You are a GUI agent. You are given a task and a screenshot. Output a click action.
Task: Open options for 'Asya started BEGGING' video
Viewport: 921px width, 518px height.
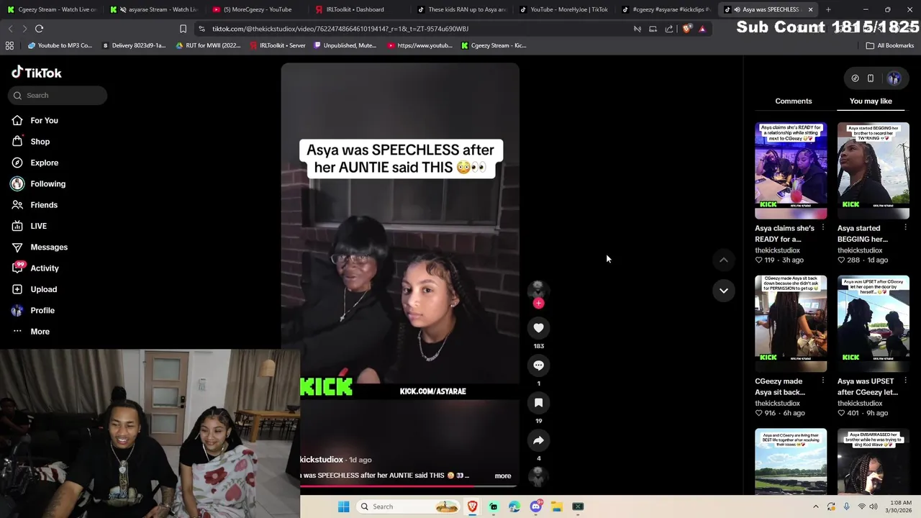905,228
